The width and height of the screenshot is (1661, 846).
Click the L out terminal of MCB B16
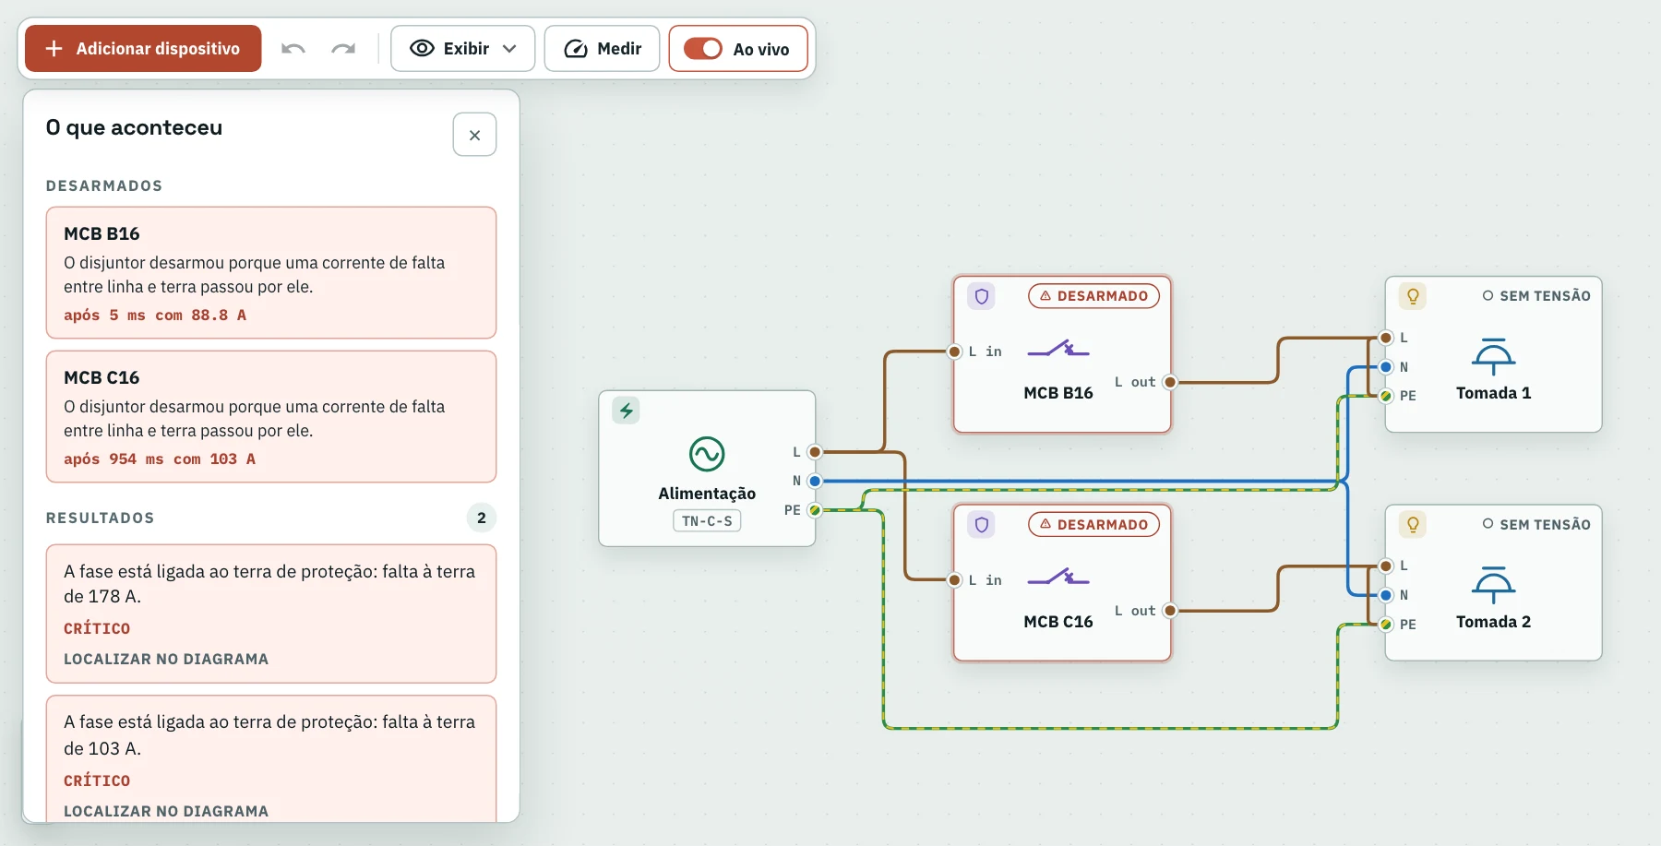pyautogui.click(x=1170, y=382)
